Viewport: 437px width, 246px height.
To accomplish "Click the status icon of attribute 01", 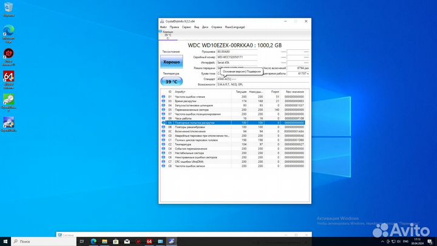I will point(163,97).
